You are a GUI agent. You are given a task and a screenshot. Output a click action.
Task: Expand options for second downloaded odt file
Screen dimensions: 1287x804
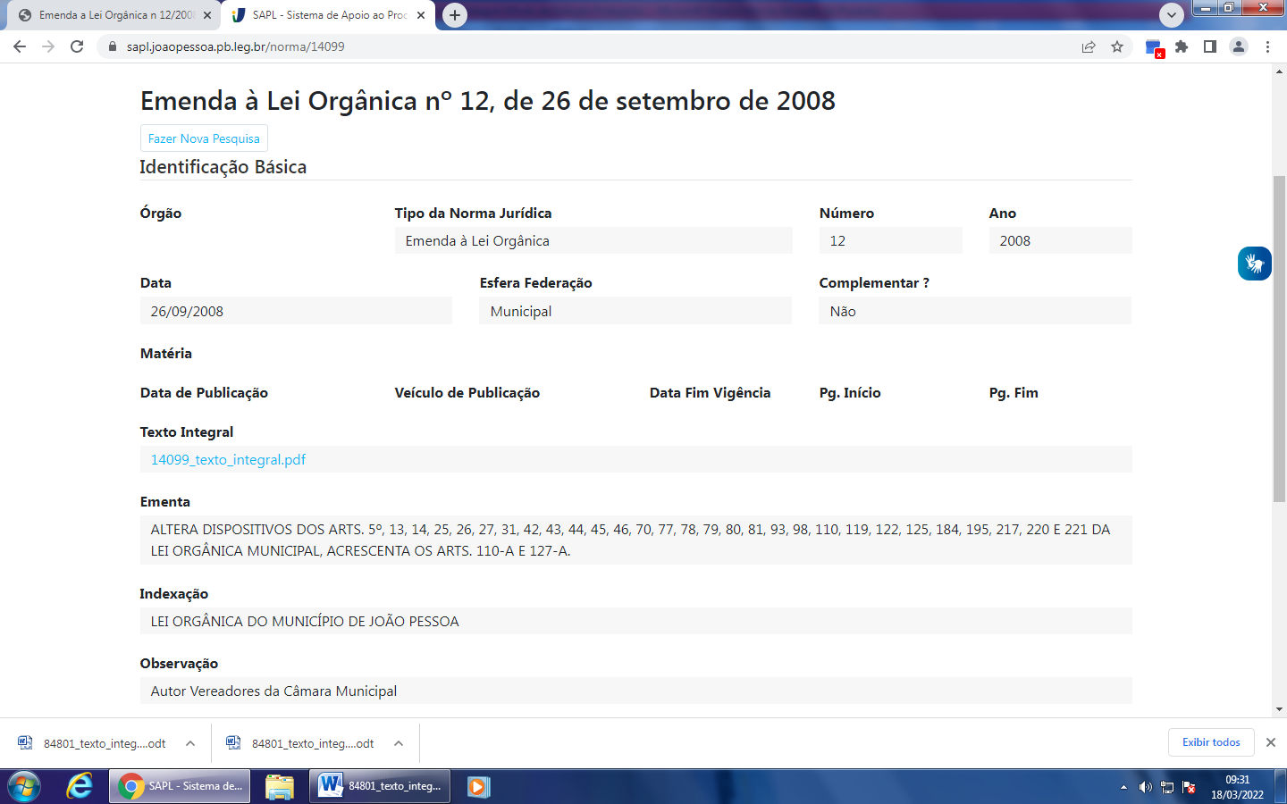[x=399, y=743]
